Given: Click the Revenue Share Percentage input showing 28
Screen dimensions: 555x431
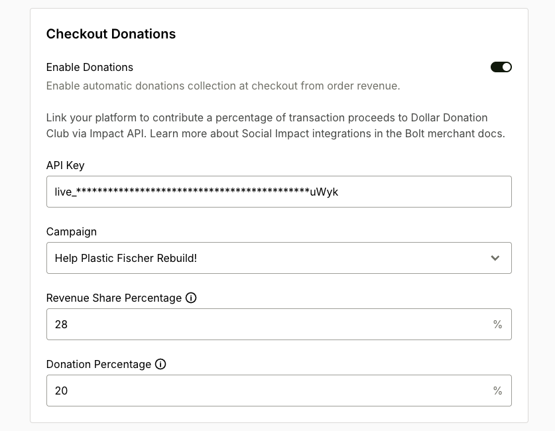Looking at the screenshot, I should click(278, 324).
